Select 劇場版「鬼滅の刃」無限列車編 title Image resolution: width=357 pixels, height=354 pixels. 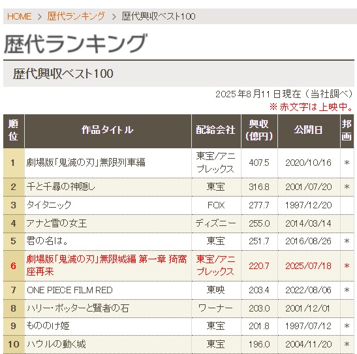(86, 163)
